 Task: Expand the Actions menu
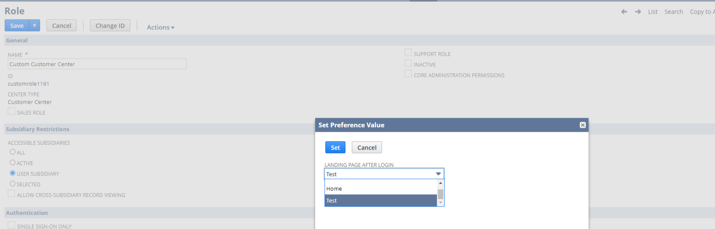tap(161, 27)
